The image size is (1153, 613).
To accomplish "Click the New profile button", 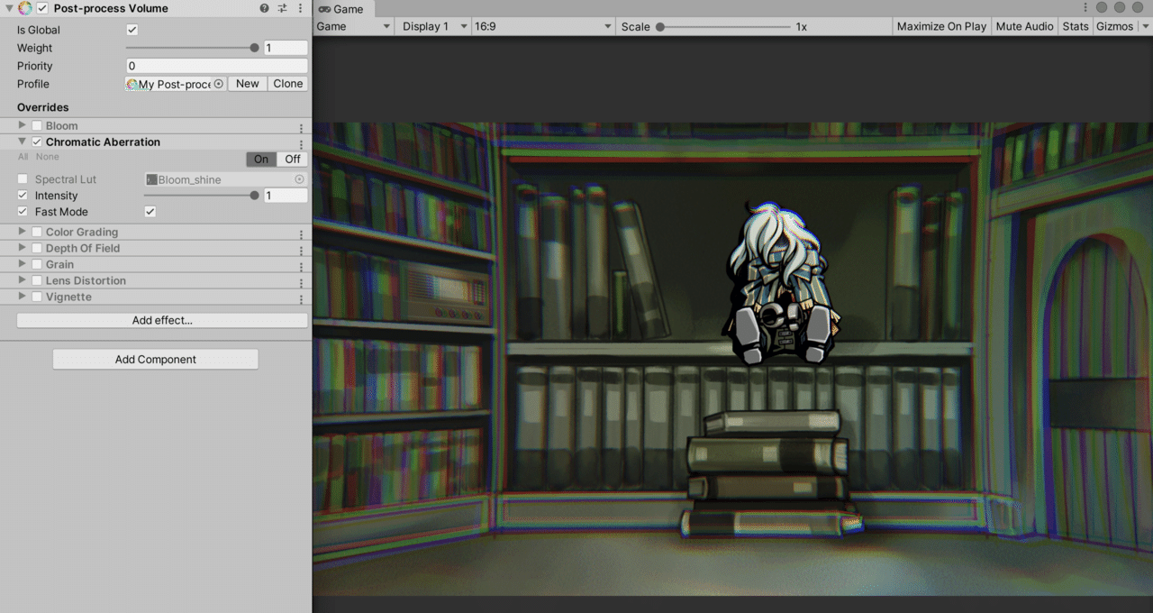I will [x=248, y=84].
